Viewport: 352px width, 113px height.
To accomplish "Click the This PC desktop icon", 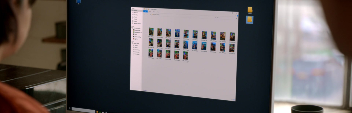I will [79, 2].
